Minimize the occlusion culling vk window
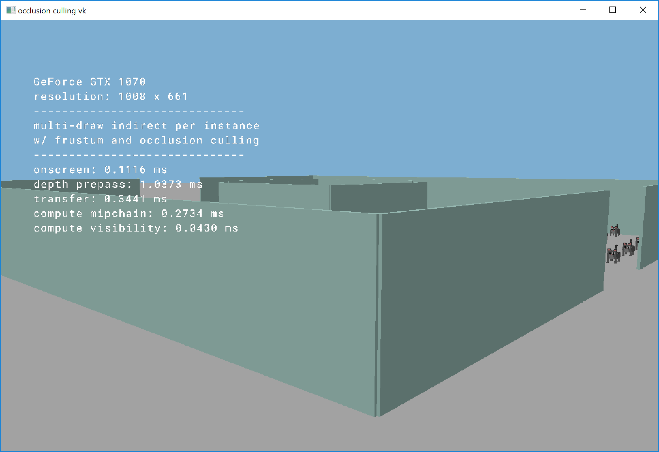This screenshot has width=659, height=452. click(583, 10)
